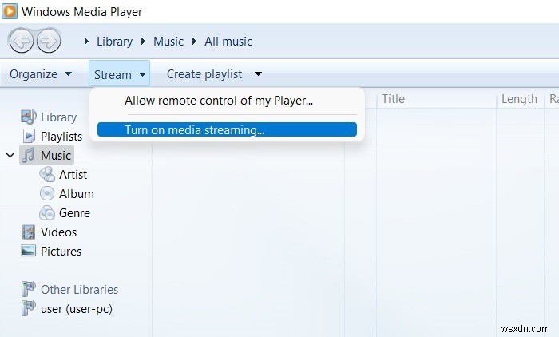This screenshot has width=559, height=337.
Task: Select Music in the navigation pane
Action: coord(56,155)
